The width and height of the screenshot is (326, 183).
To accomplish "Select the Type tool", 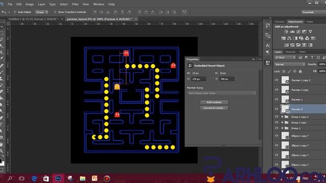I will point(2,124).
